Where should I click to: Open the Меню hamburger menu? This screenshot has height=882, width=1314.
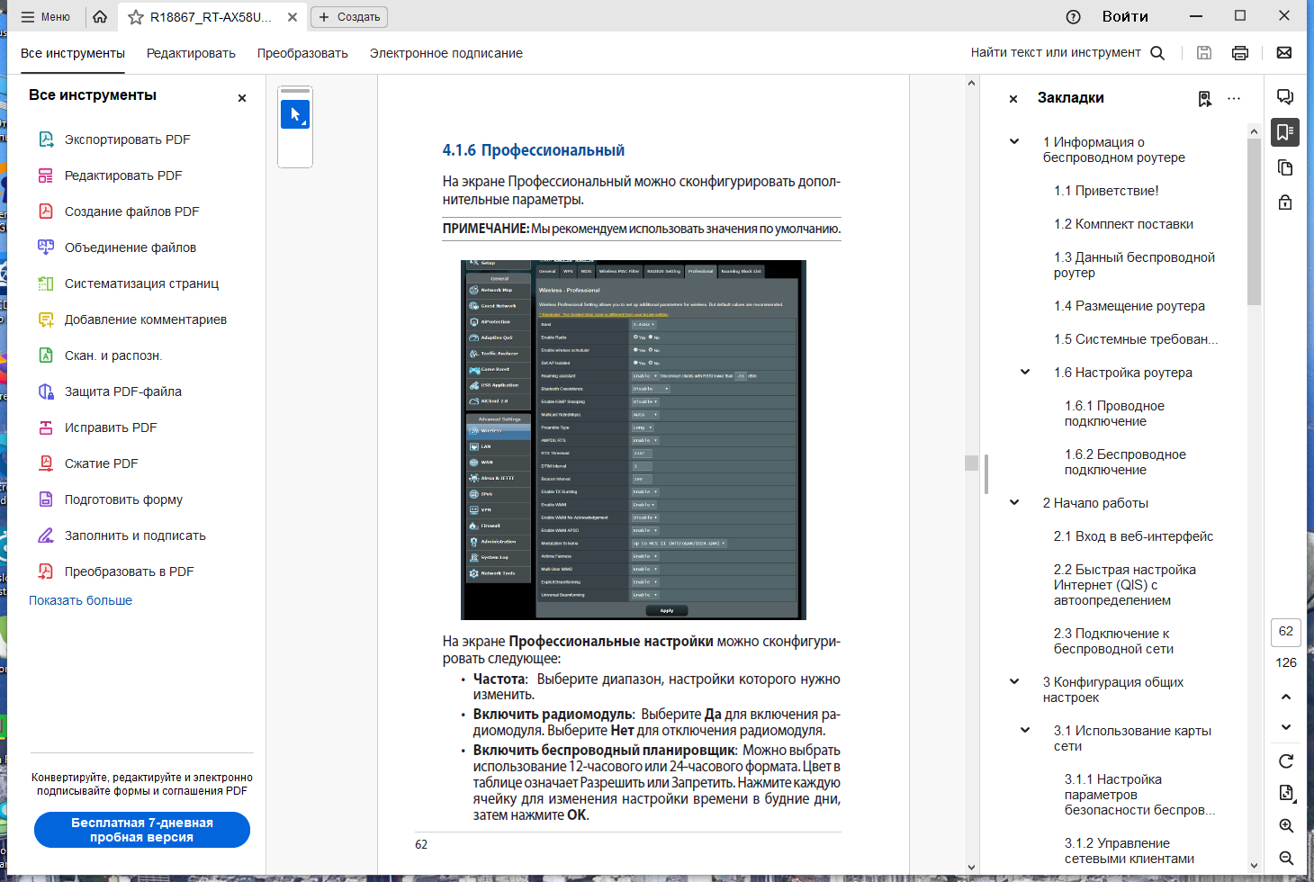pos(45,16)
